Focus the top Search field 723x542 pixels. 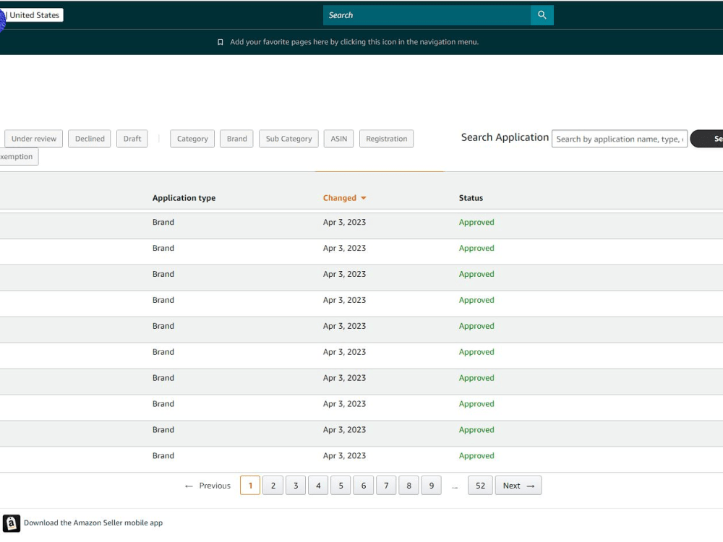click(x=427, y=15)
